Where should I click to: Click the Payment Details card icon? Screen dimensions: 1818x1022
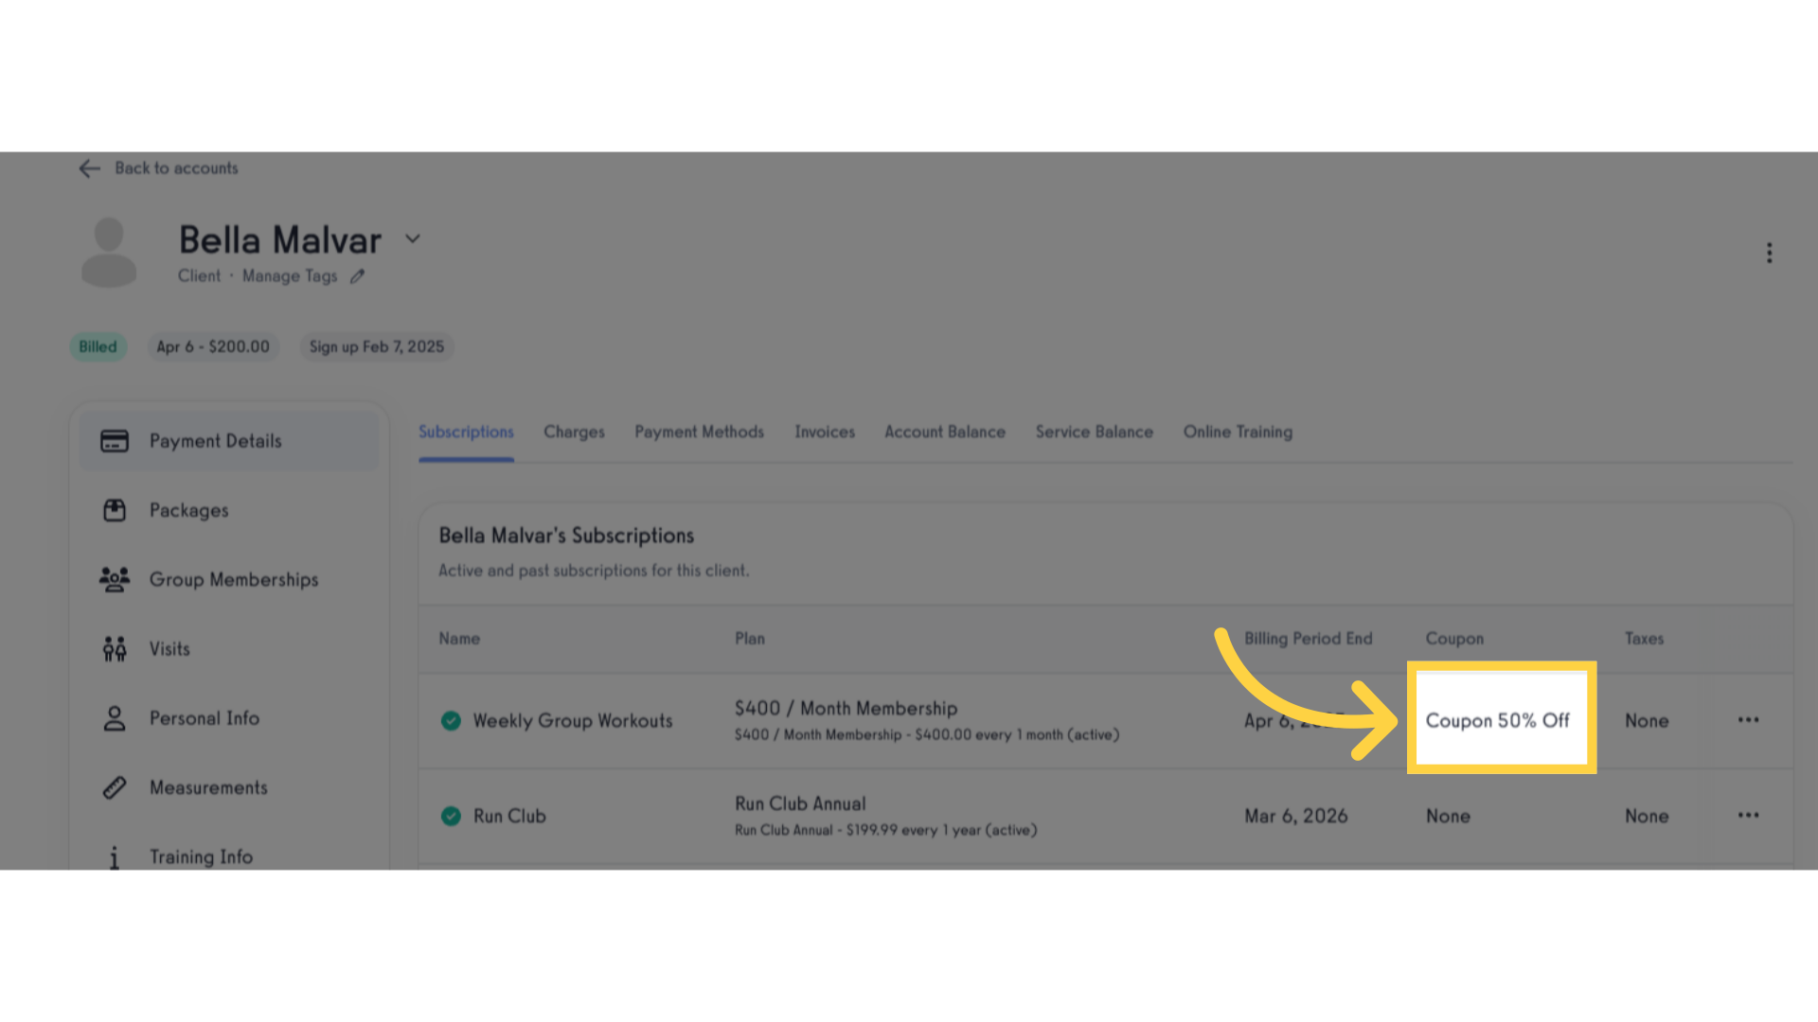pos(115,441)
